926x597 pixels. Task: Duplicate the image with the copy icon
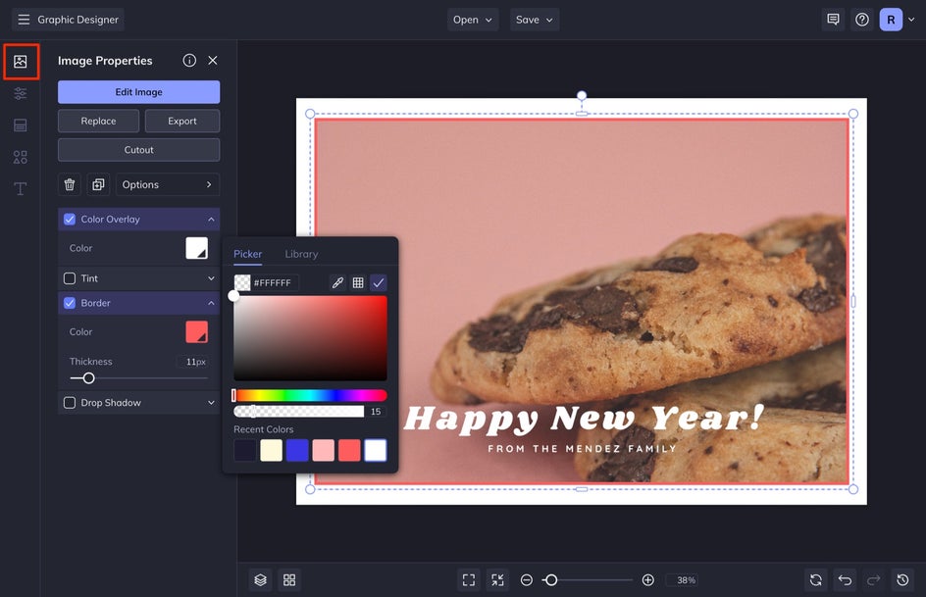click(98, 184)
